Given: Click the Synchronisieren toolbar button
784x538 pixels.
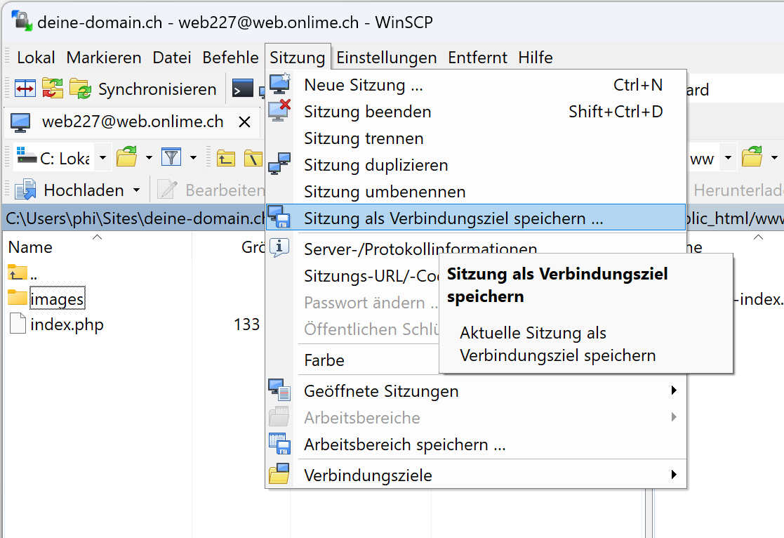Looking at the screenshot, I should point(143,89).
